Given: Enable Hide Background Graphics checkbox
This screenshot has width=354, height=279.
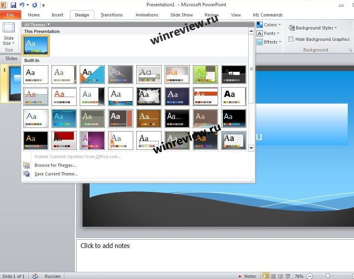Looking at the screenshot, I should (x=291, y=39).
